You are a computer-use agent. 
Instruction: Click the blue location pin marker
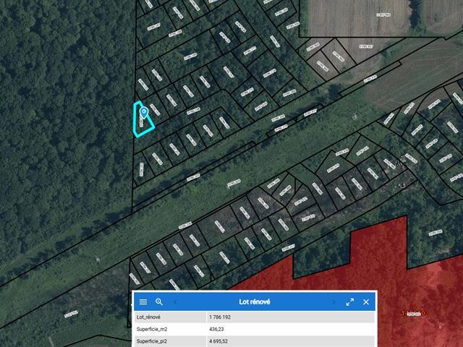144,111
